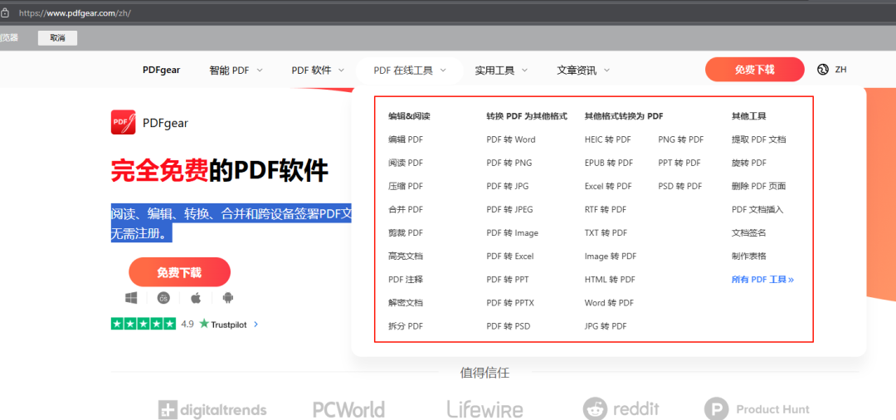Open the 所有 PDF 工具 link
The width and height of the screenshot is (896, 420).
(762, 280)
